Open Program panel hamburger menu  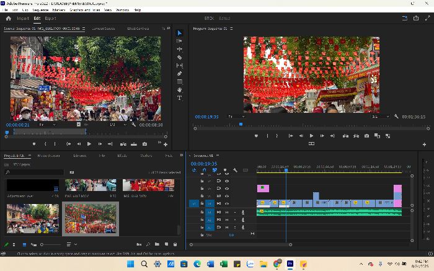point(231,29)
